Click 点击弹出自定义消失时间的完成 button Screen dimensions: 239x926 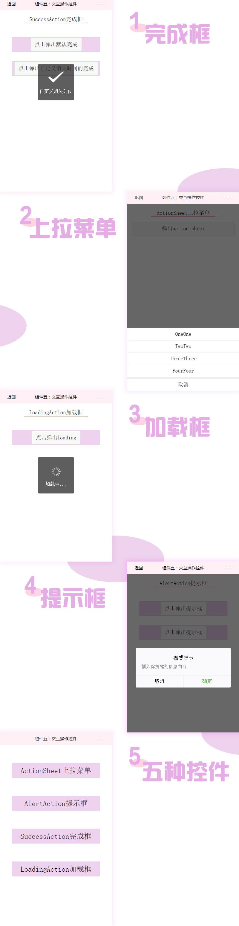(x=56, y=68)
